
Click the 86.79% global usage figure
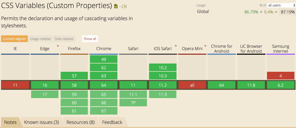[x=251, y=12]
